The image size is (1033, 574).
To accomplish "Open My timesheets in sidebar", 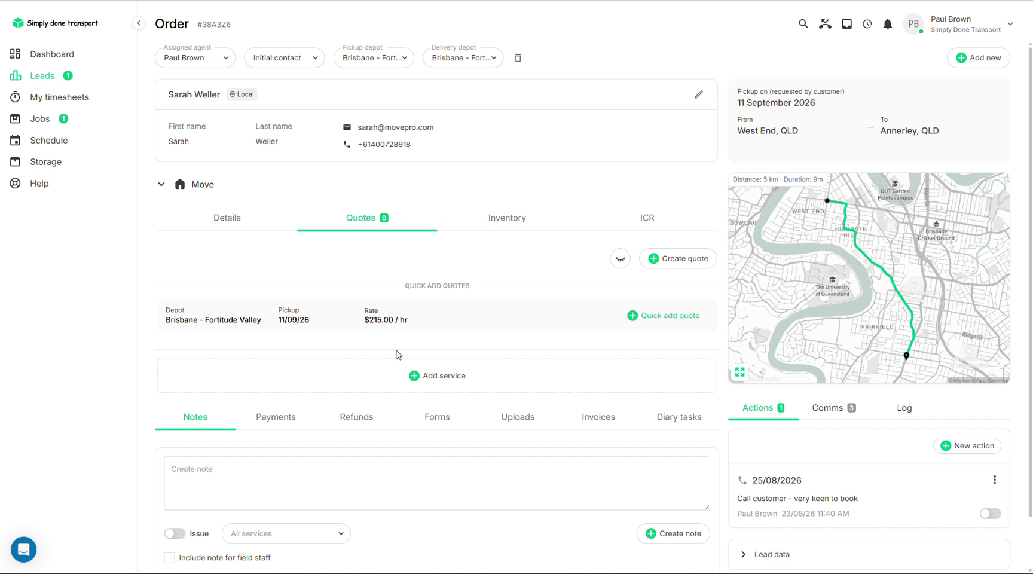I will 59,97.
